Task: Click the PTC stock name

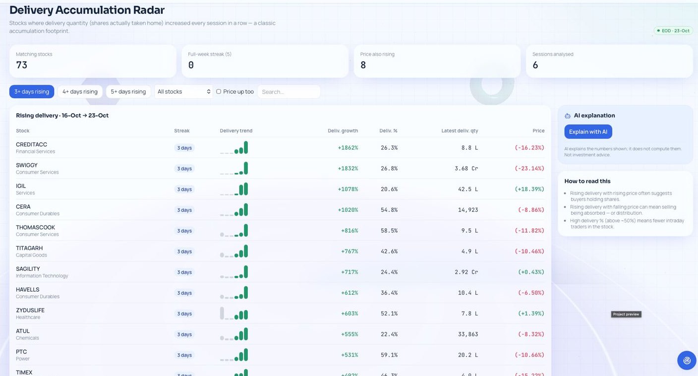Action: [21, 352]
